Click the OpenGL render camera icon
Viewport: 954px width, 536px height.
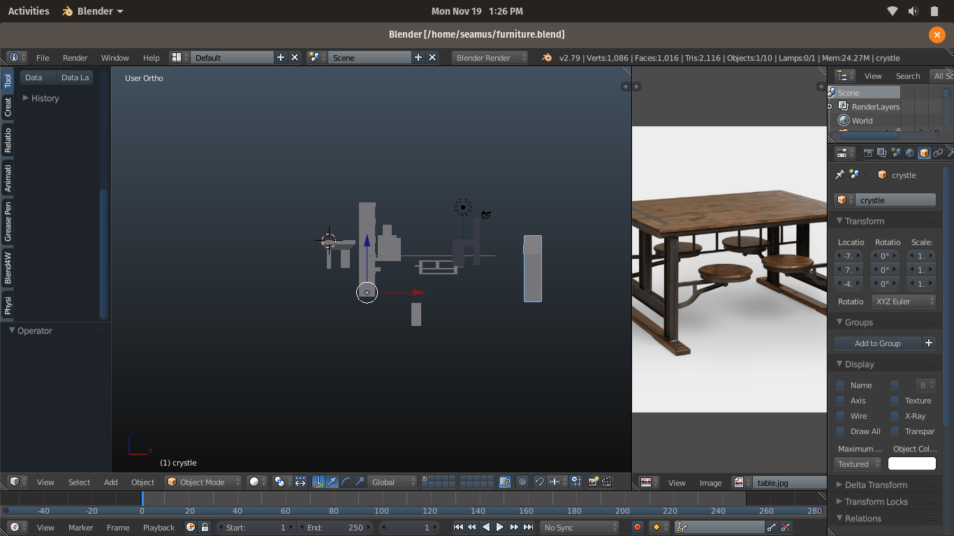coord(593,482)
